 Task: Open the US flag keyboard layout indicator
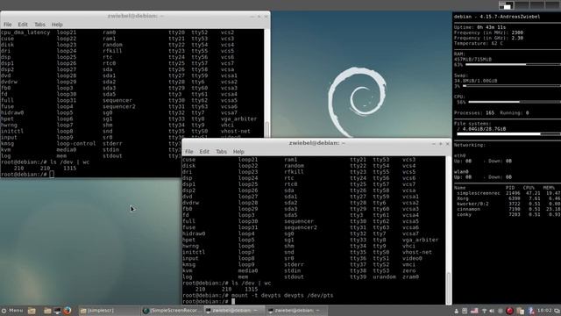[x=474, y=311]
